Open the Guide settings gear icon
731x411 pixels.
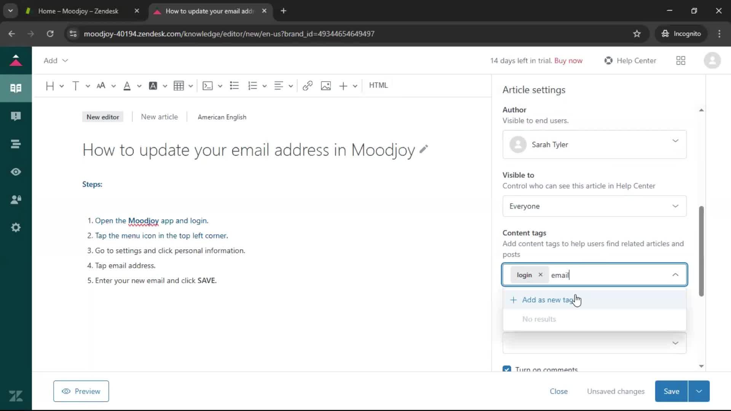[16, 228]
